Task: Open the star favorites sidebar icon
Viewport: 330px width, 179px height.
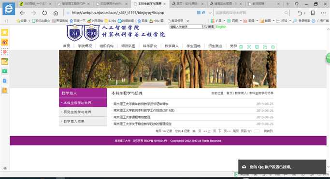Action: 5,32
